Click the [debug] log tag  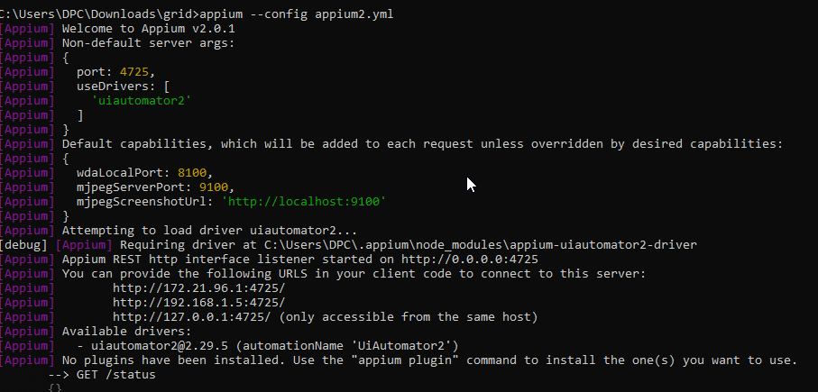[x=25, y=244]
